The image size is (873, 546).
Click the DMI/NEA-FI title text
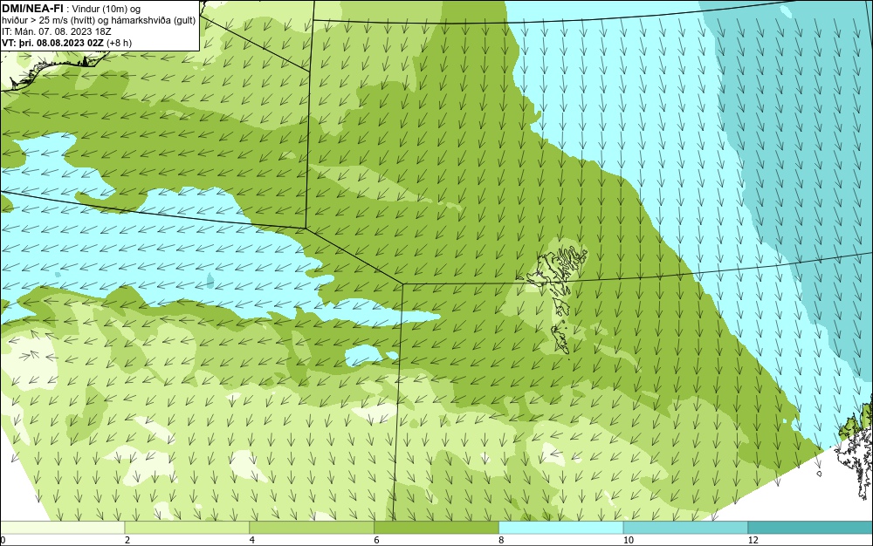(x=32, y=9)
